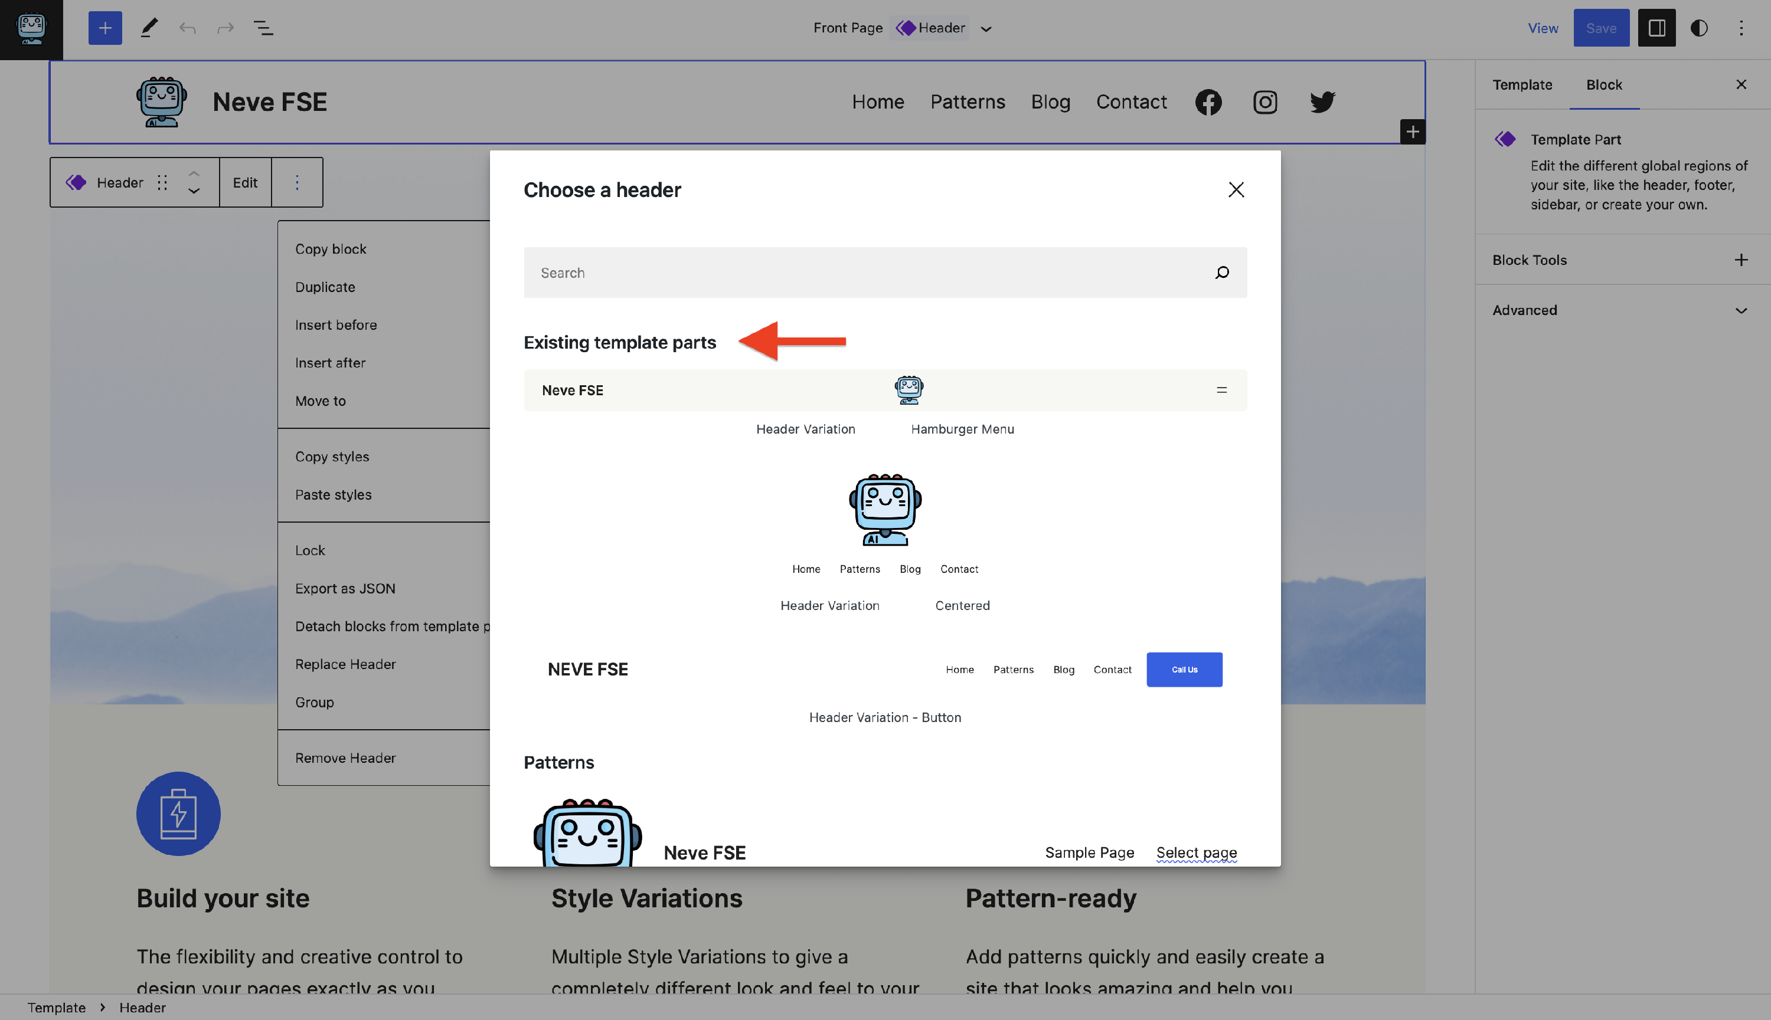
Task: Choose Replace Header from context menu
Action: (345, 664)
